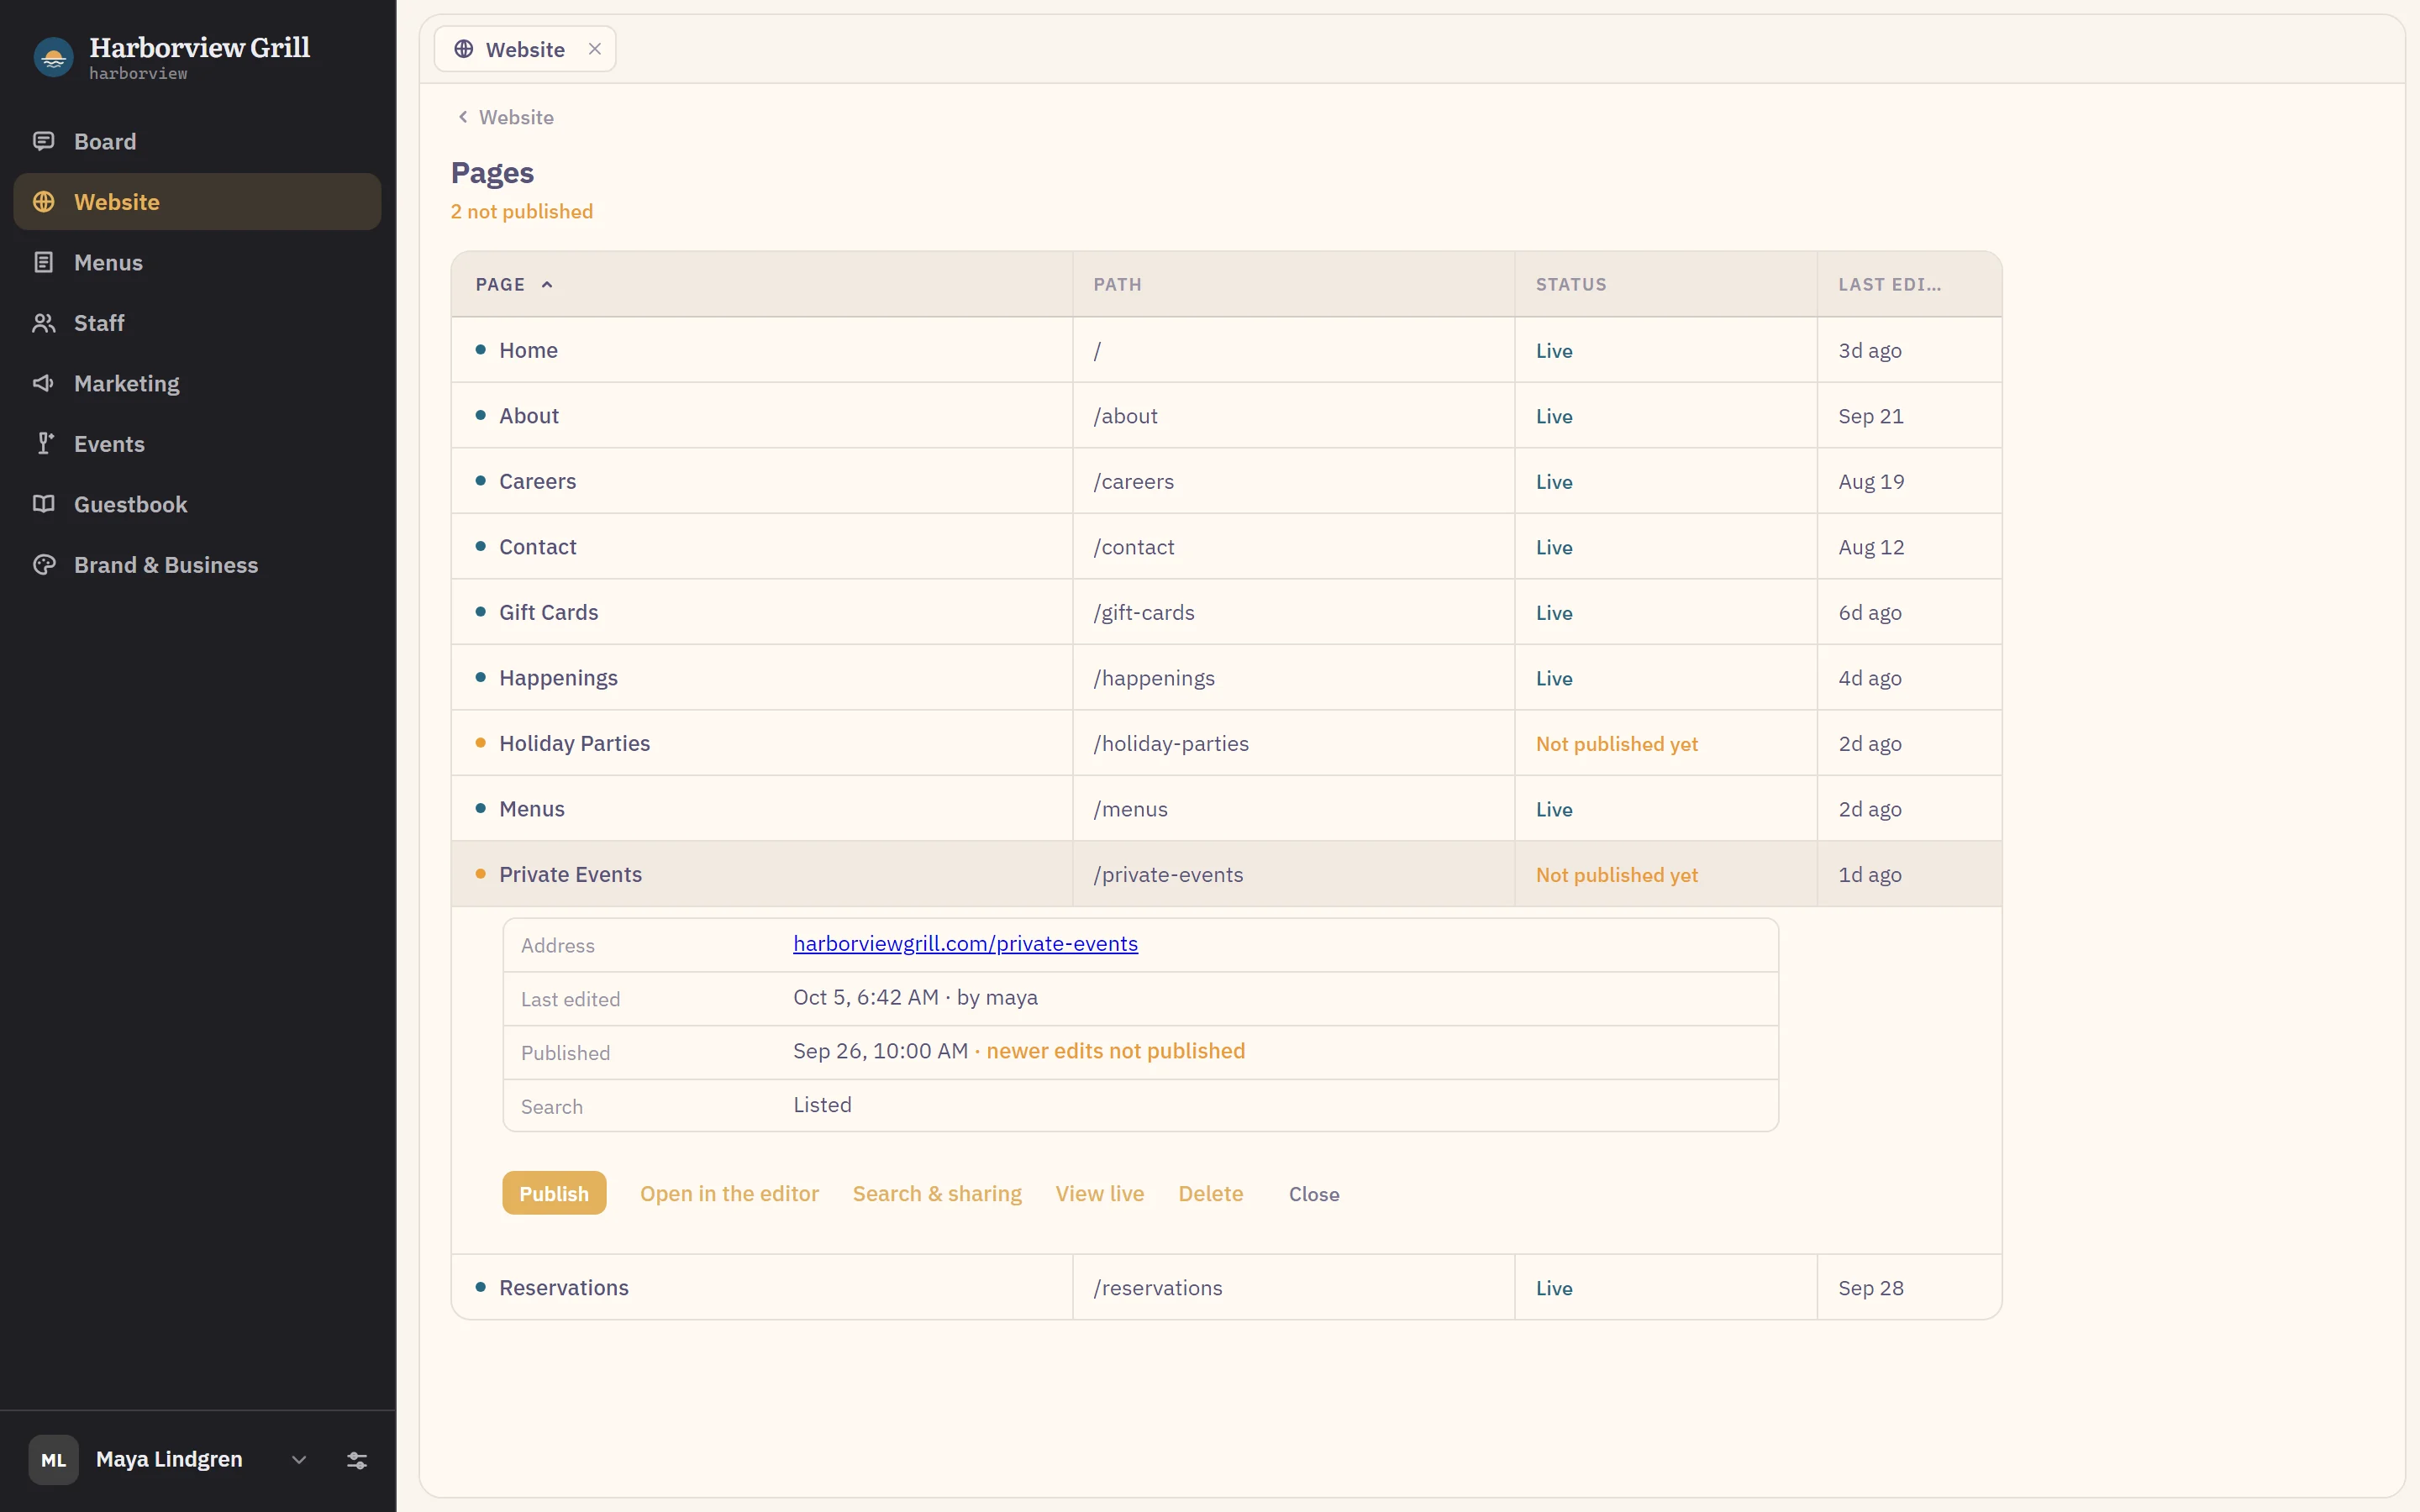2420x1512 pixels.
Task: Open harborviewgrill.com/private-events address link
Action: click(x=965, y=943)
